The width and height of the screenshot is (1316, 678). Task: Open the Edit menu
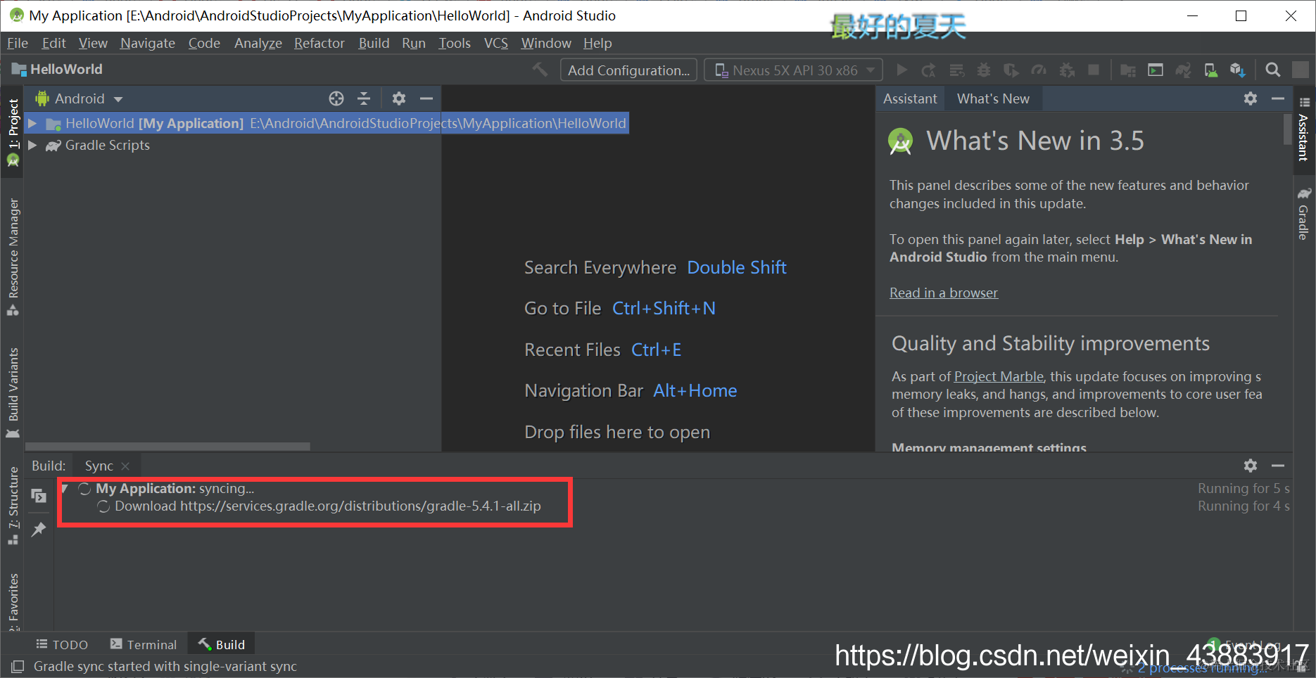coord(53,43)
